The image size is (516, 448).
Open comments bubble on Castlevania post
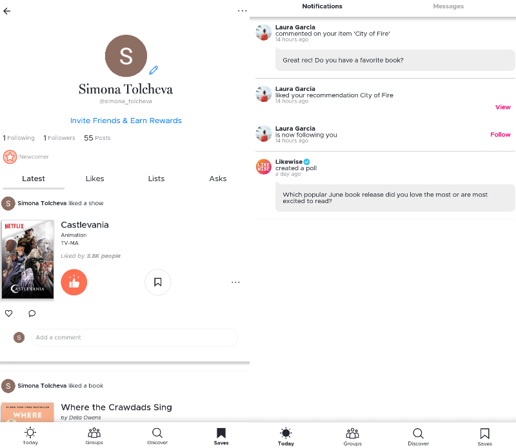coord(32,313)
